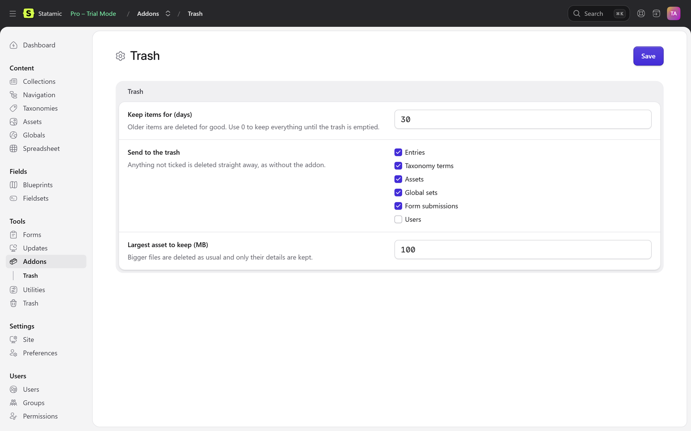Open Site settings in the sidebar
The image size is (691, 431).
point(28,340)
